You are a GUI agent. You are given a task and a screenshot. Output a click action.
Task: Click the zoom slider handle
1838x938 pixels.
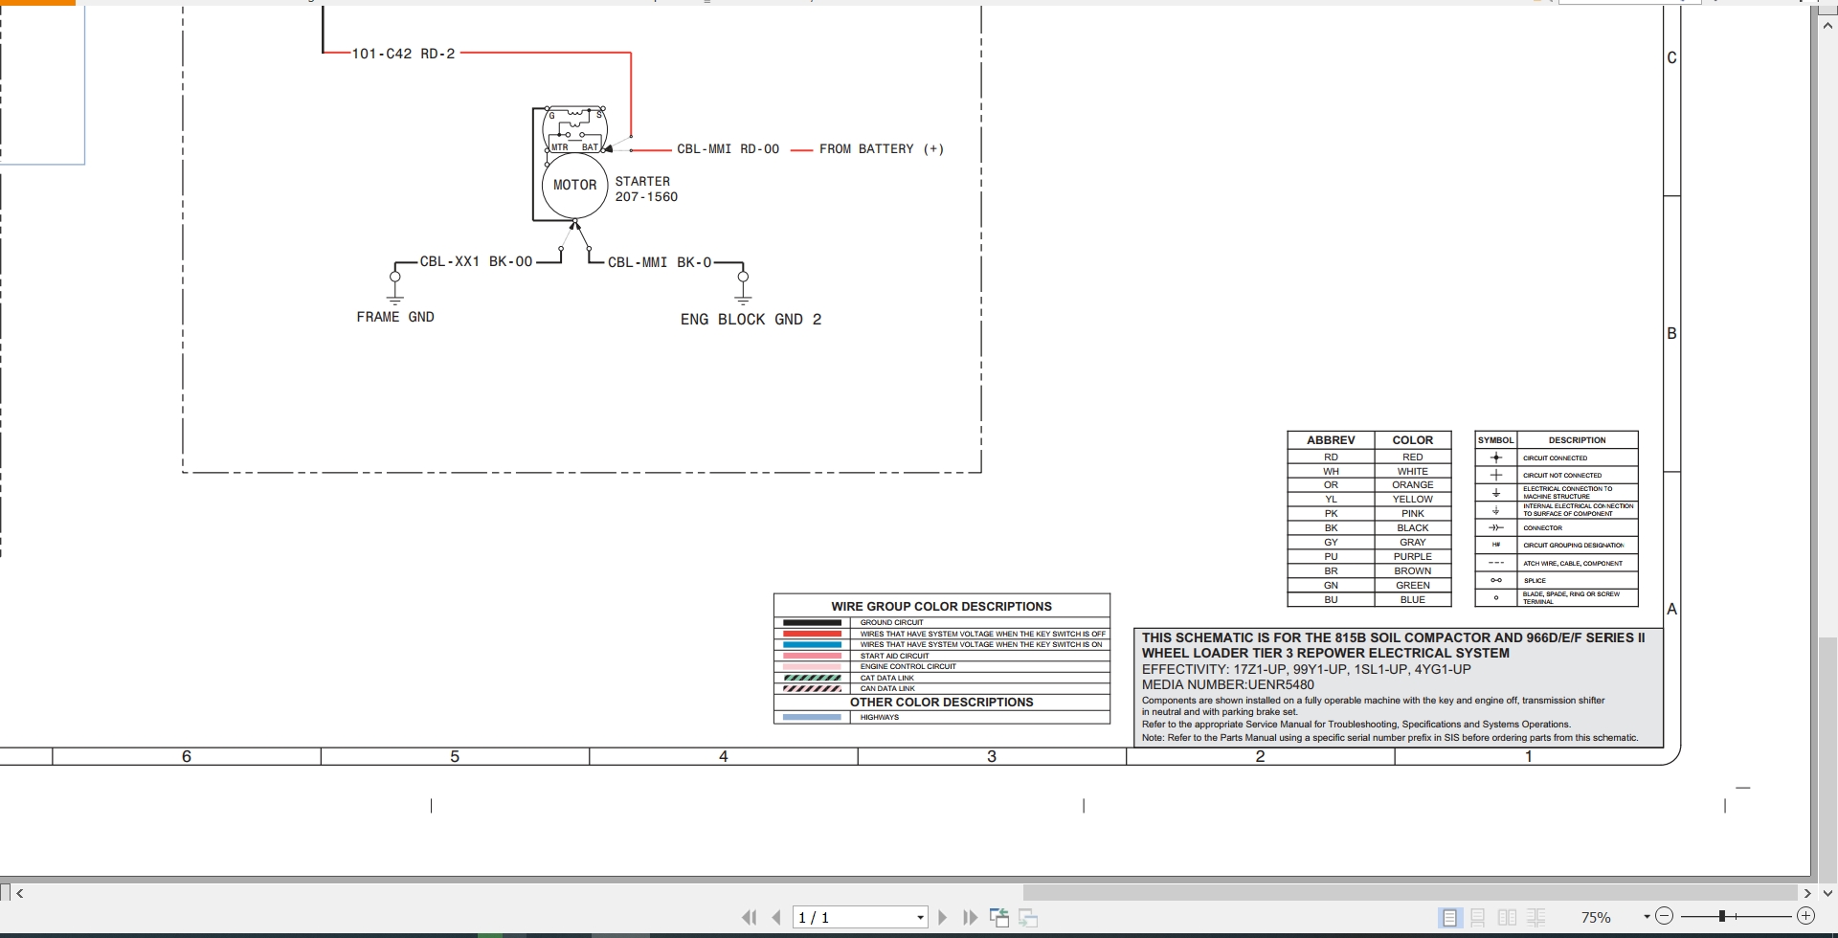[1721, 916]
